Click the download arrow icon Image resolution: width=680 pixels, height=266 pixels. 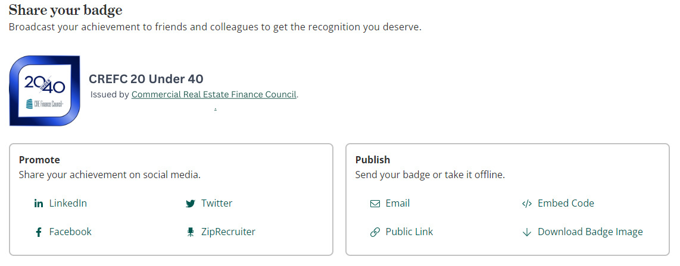click(527, 232)
